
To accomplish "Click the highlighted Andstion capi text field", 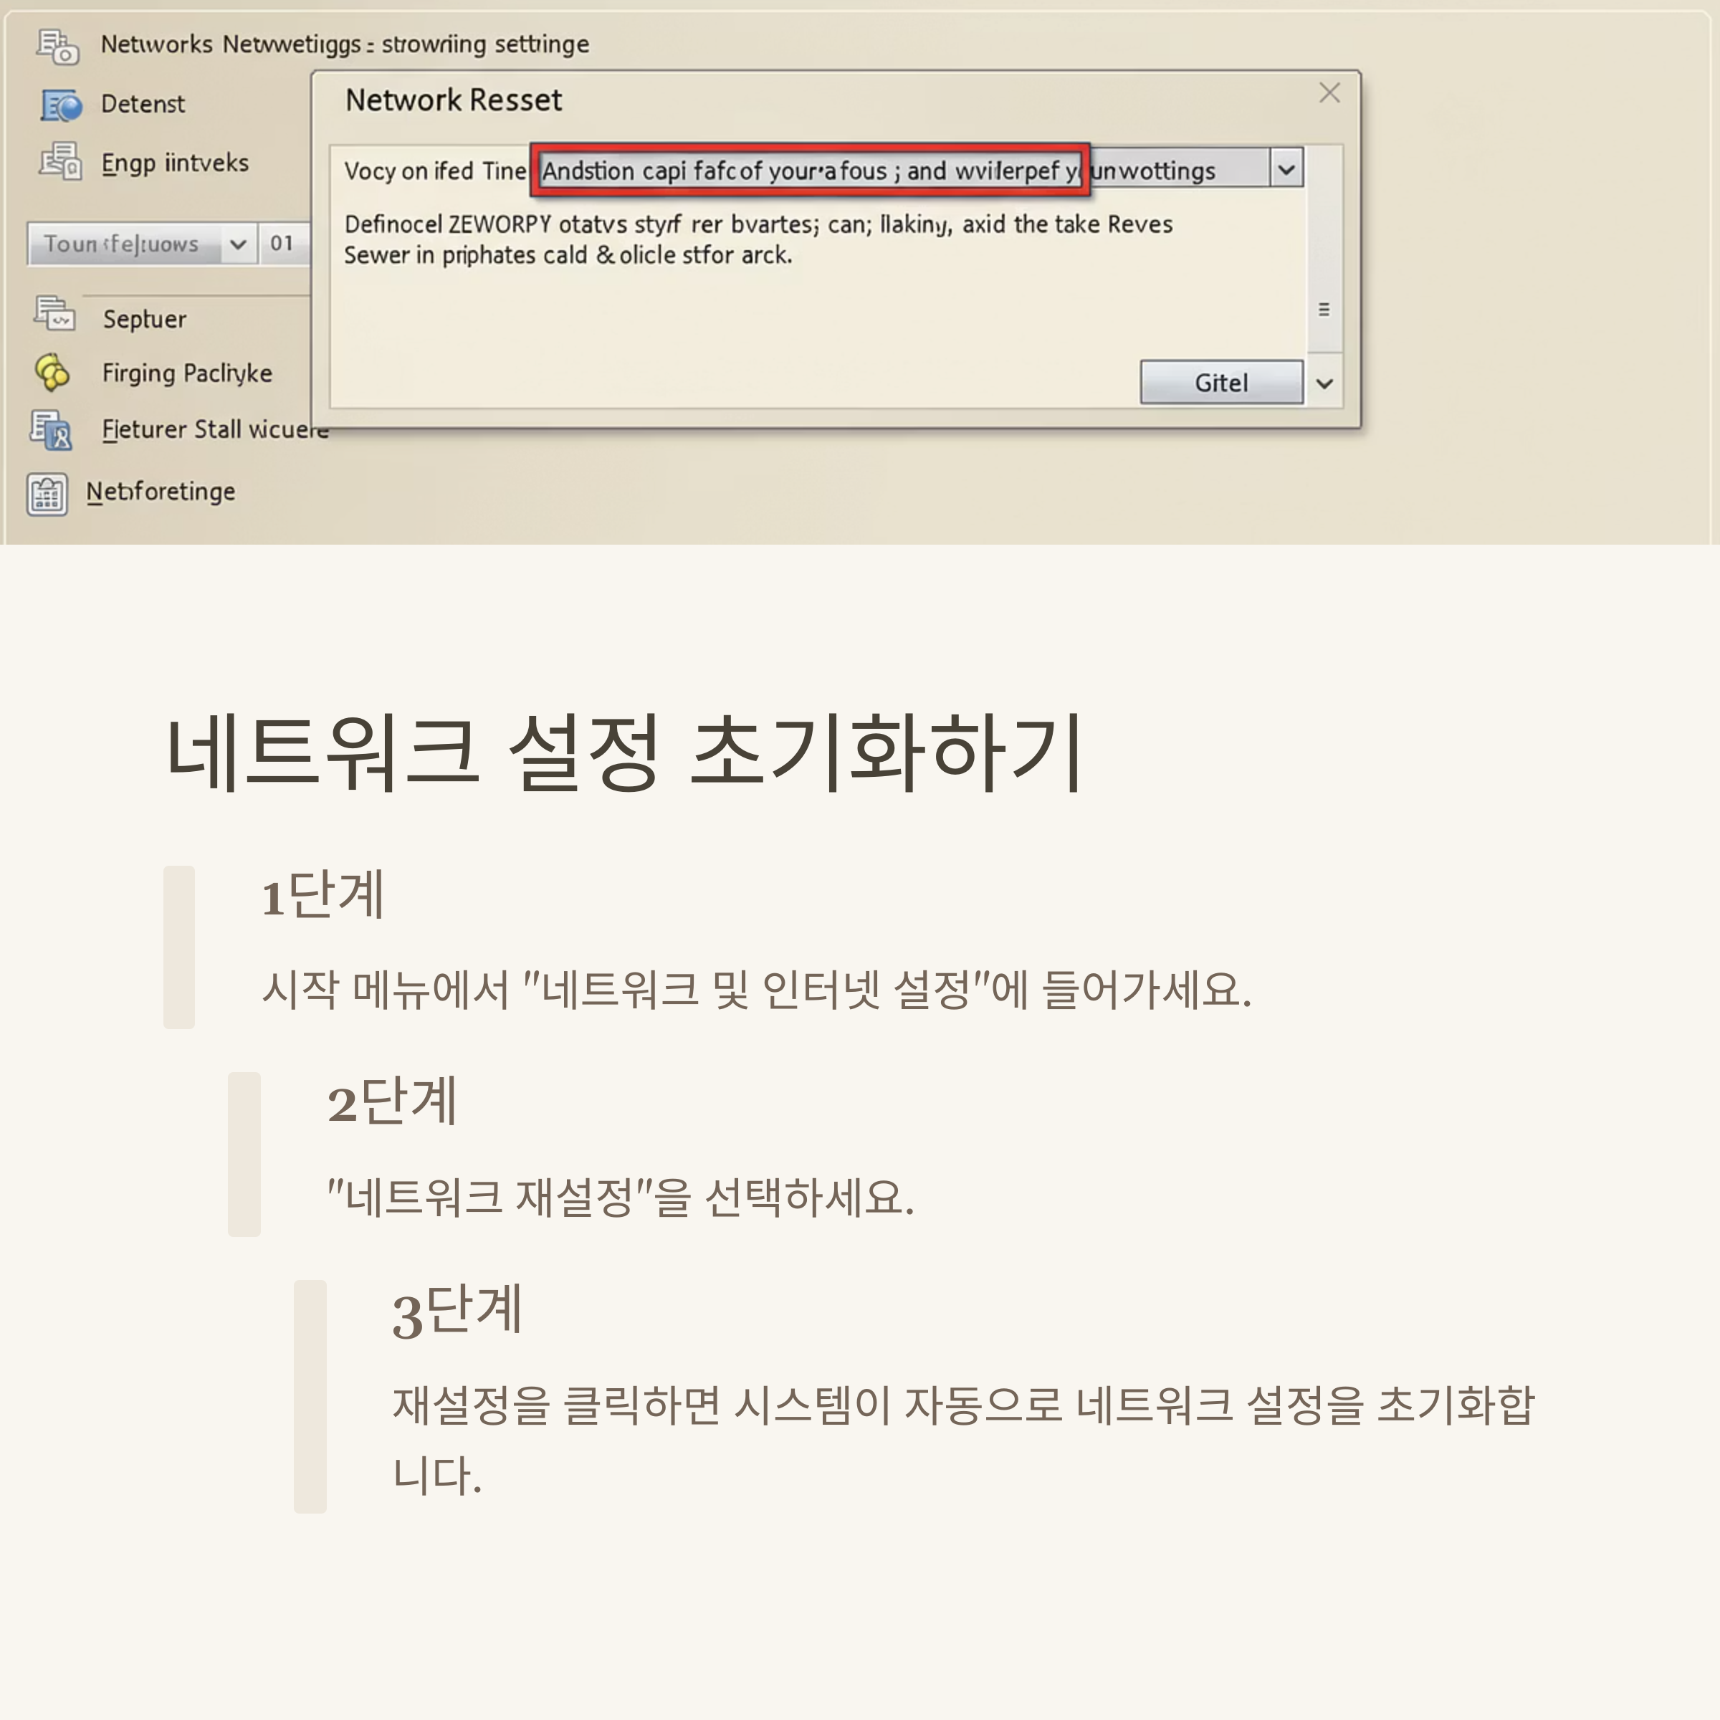I will [808, 170].
